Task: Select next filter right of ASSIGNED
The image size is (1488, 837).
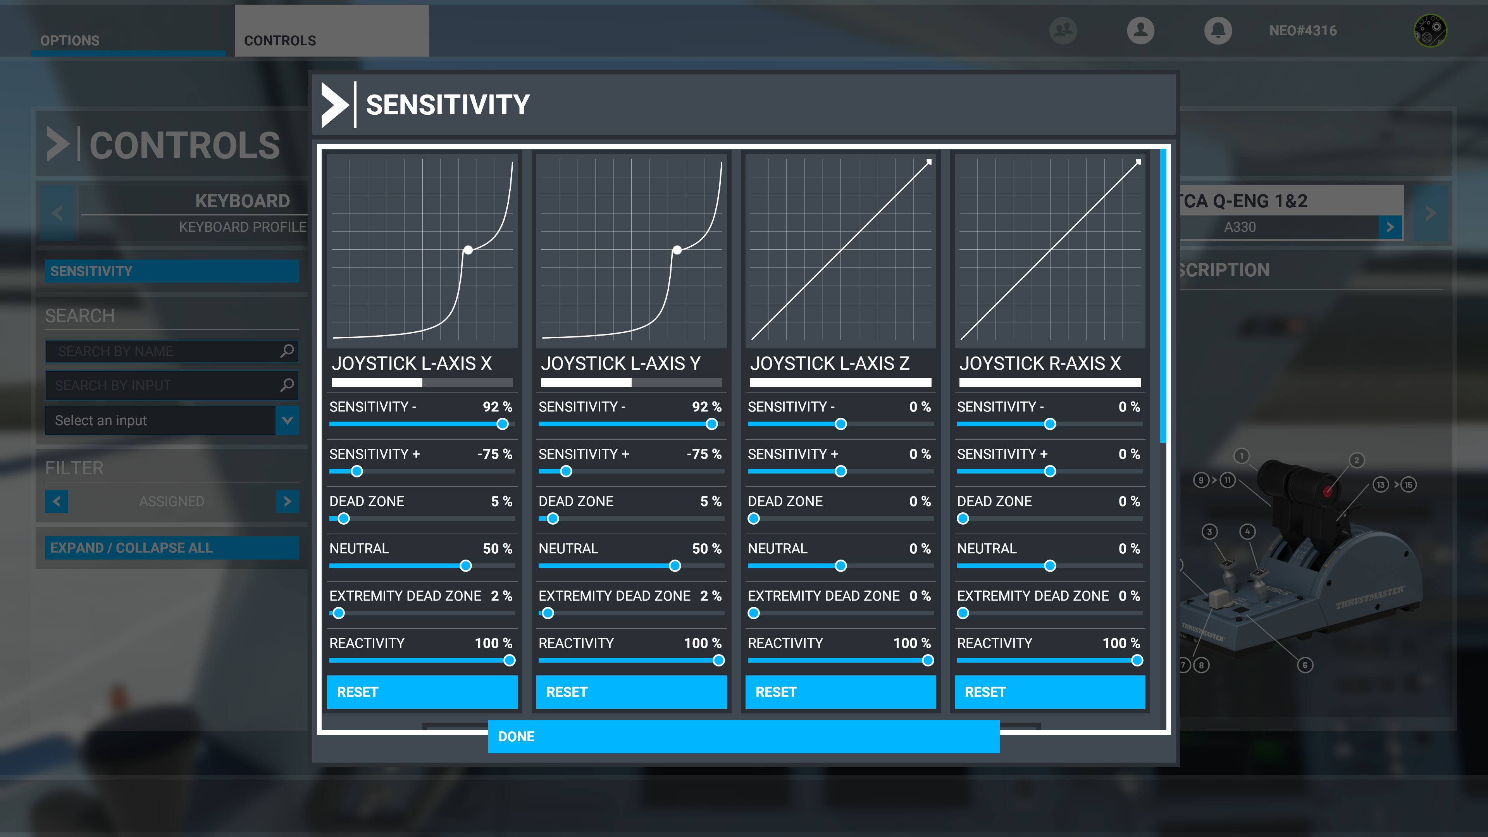Action: (x=287, y=501)
